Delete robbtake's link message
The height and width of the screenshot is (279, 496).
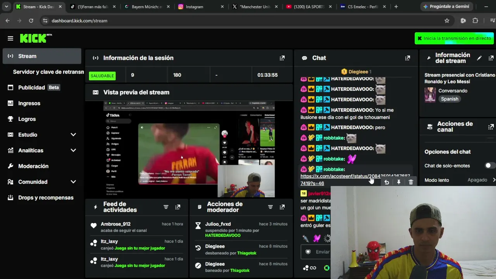tap(411, 182)
